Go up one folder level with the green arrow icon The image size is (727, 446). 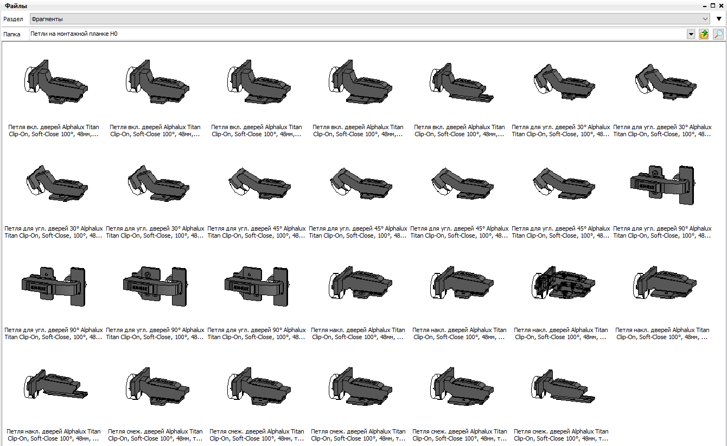[704, 34]
